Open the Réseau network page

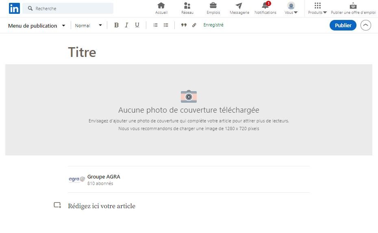tap(187, 9)
